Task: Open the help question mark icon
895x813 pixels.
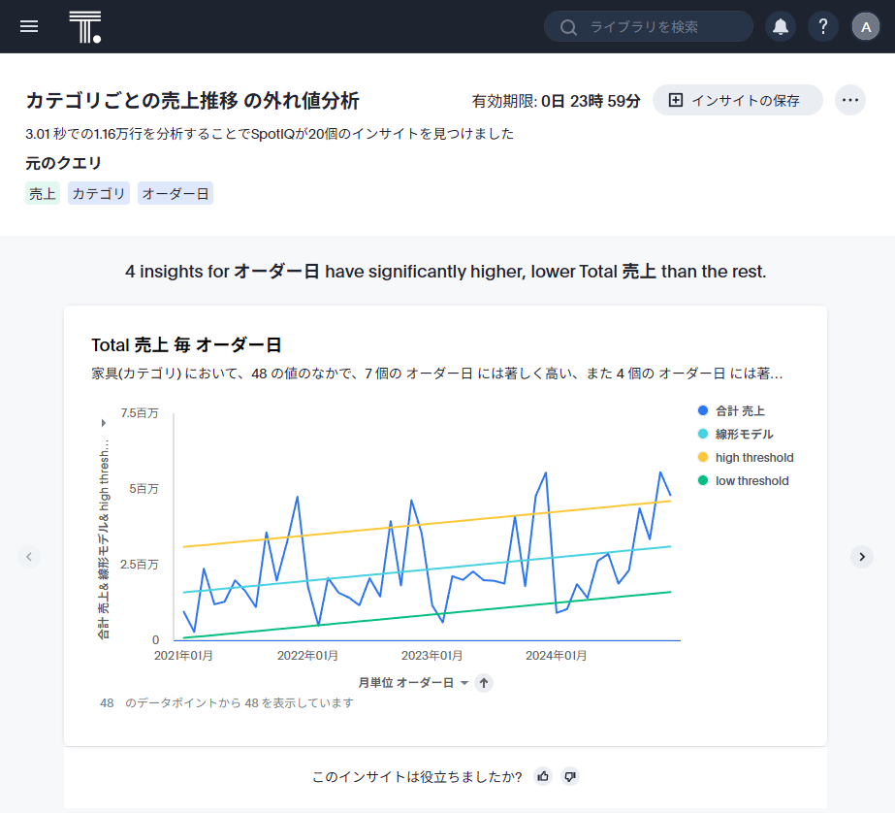Action: [x=823, y=26]
